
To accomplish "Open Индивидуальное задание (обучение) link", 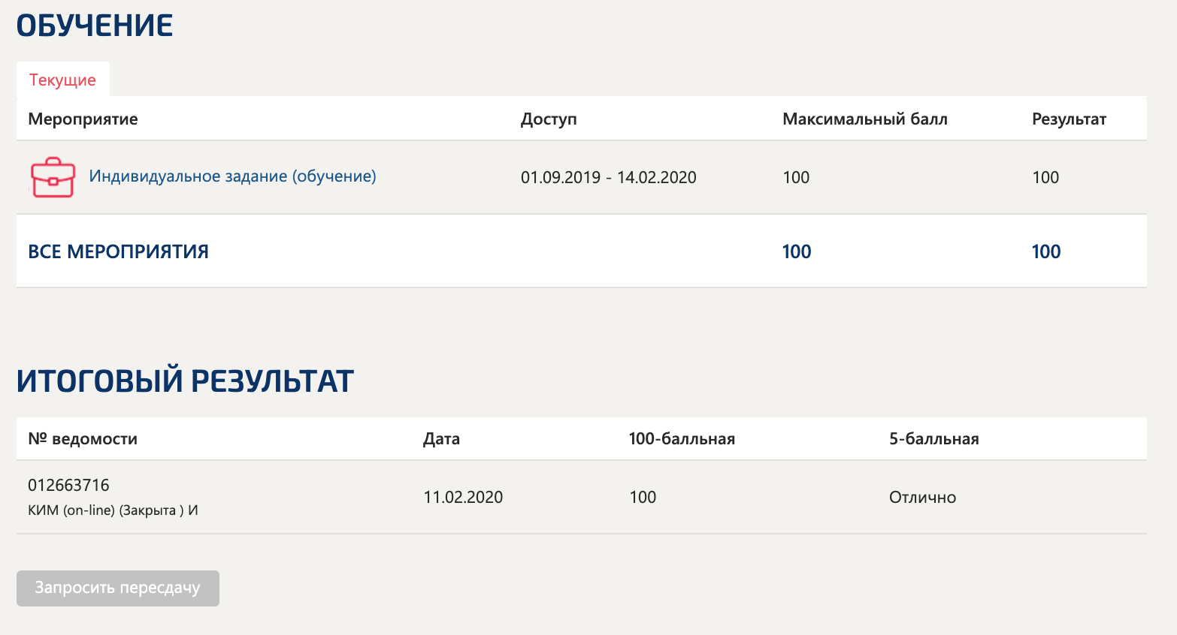I will (x=232, y=176).
